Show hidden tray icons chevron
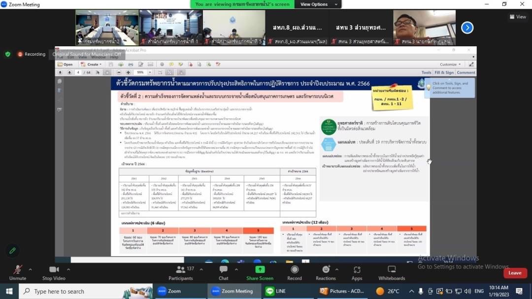This screenshot has width=532, height=299. click(411, 291)
